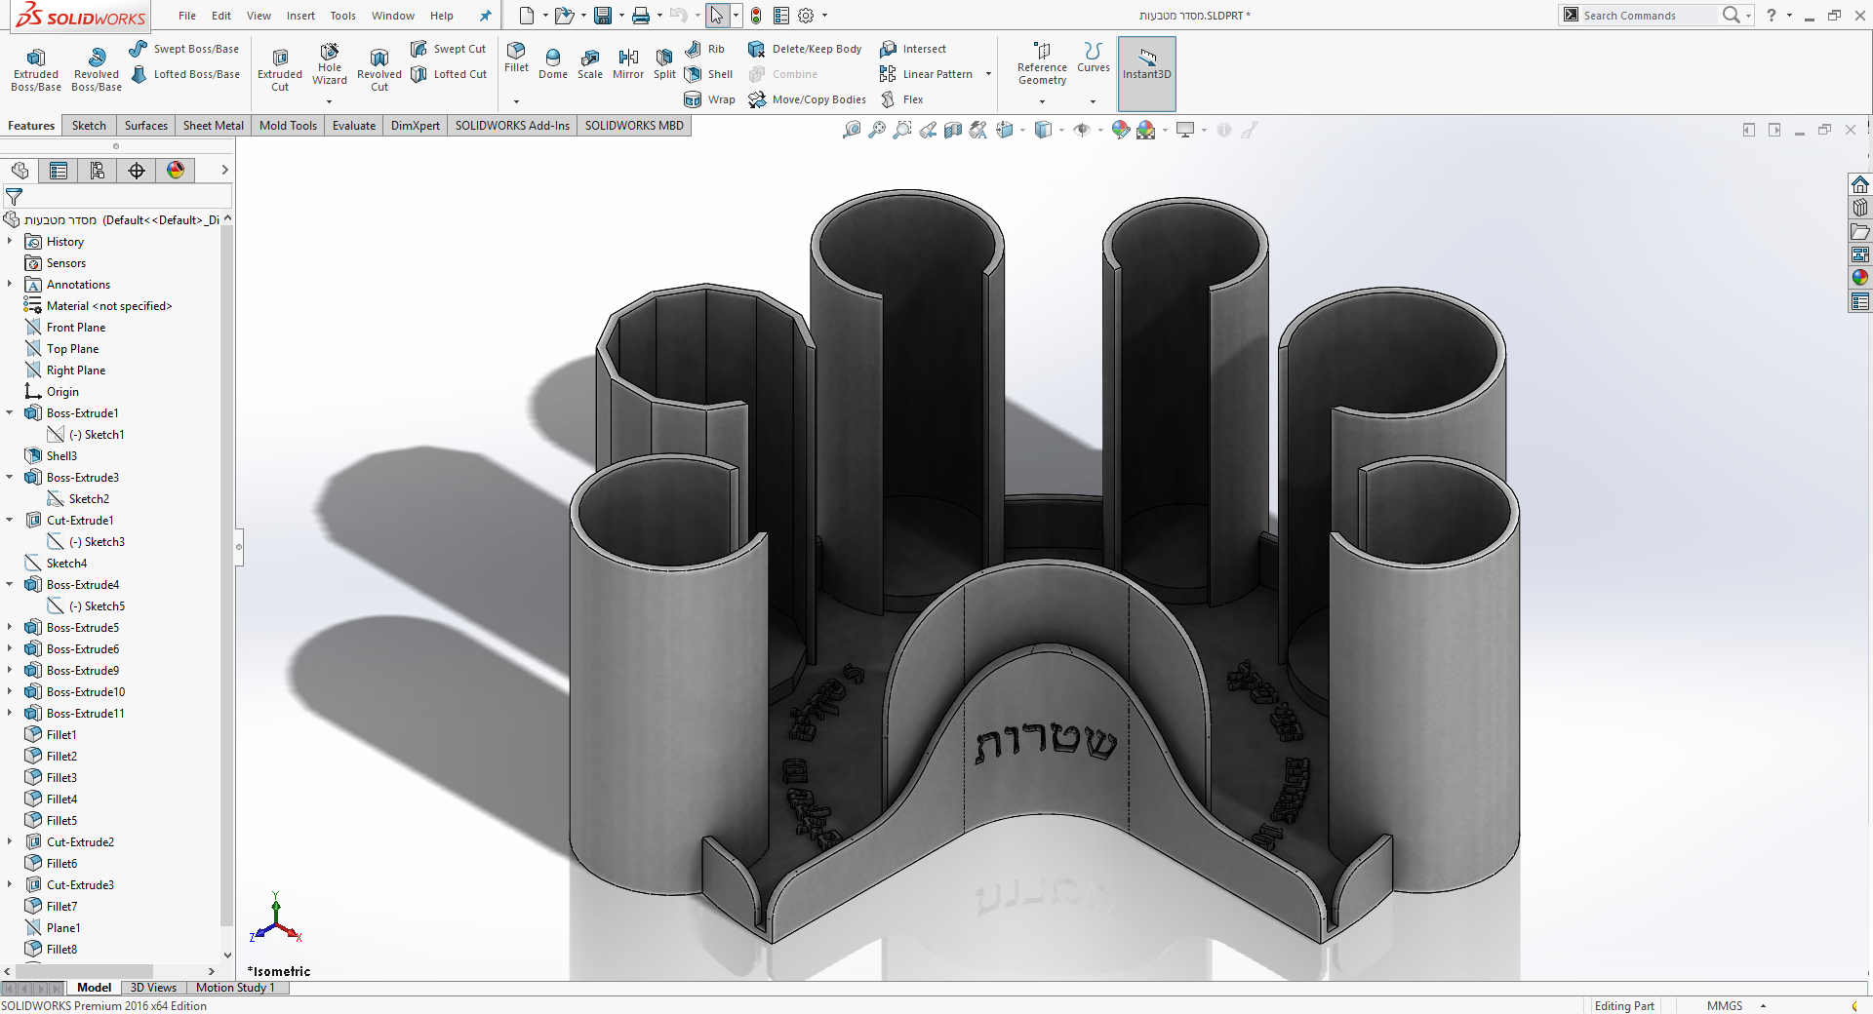Select the Linear Pattern tool
The width and height of the screenshot is (1873, 1014).
pos(927,74)
